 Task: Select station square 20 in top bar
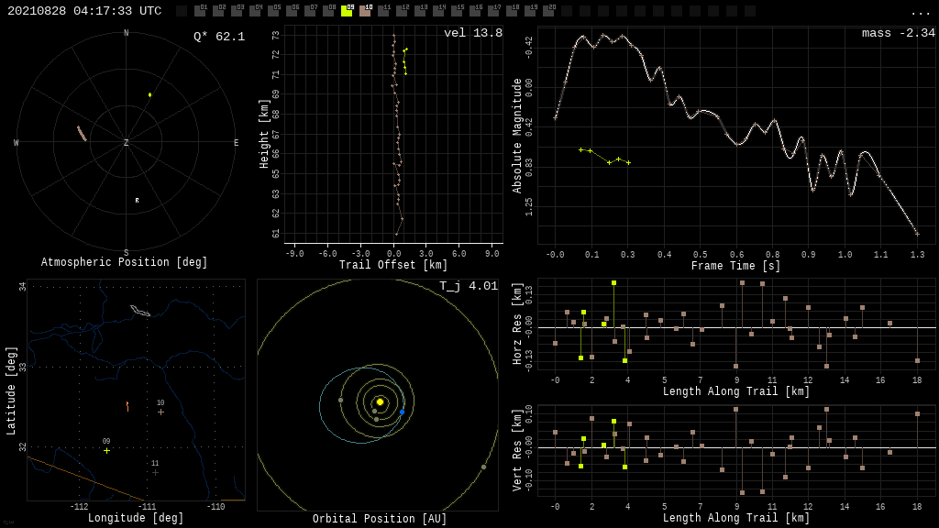tap(548, 11)
